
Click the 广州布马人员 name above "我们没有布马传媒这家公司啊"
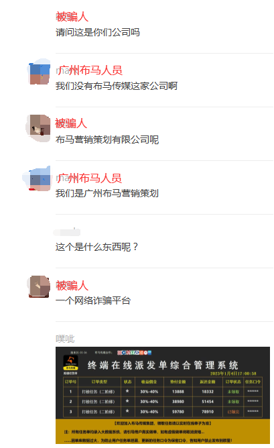coord(89,70)
